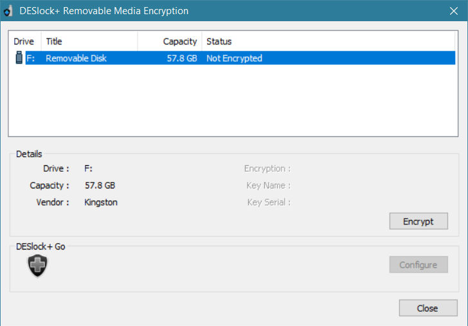Click the Encrypt button
468x326 pixels.
coord(419,221)
